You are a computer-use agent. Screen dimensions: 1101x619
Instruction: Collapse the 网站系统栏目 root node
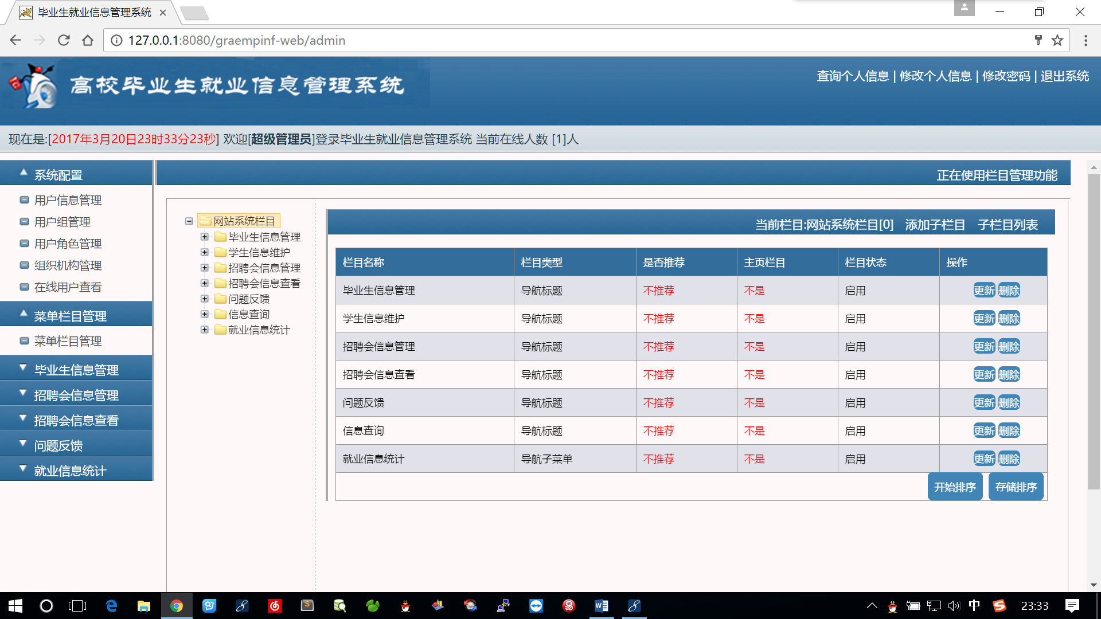click(189, 221)
